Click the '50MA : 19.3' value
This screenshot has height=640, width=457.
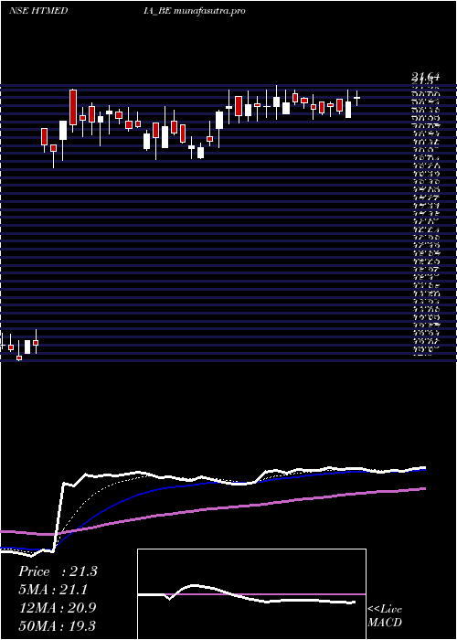(58, 625)
